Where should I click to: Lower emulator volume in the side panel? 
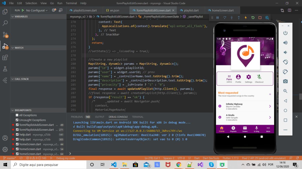tap(285, 52)
